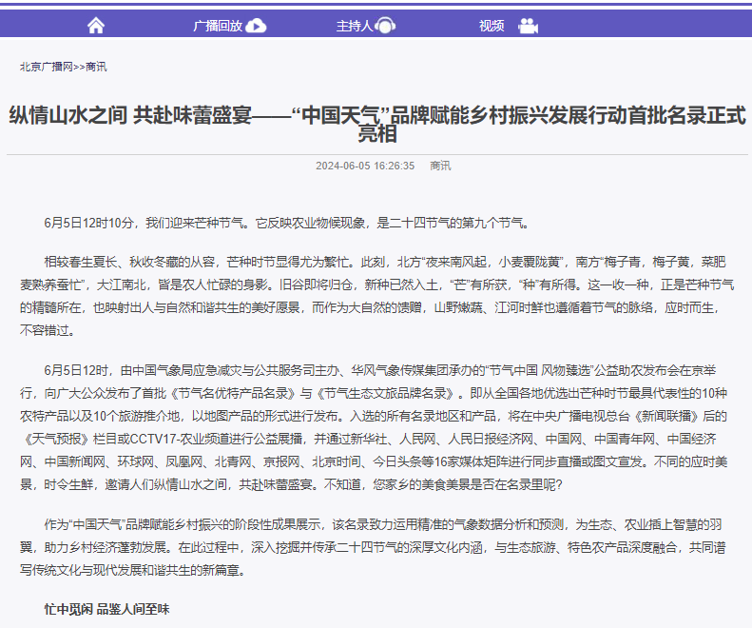The height and width of the screenshot is (628, 752).
Task: Open the 视频 menu item
Action: (x=492, y=26)
